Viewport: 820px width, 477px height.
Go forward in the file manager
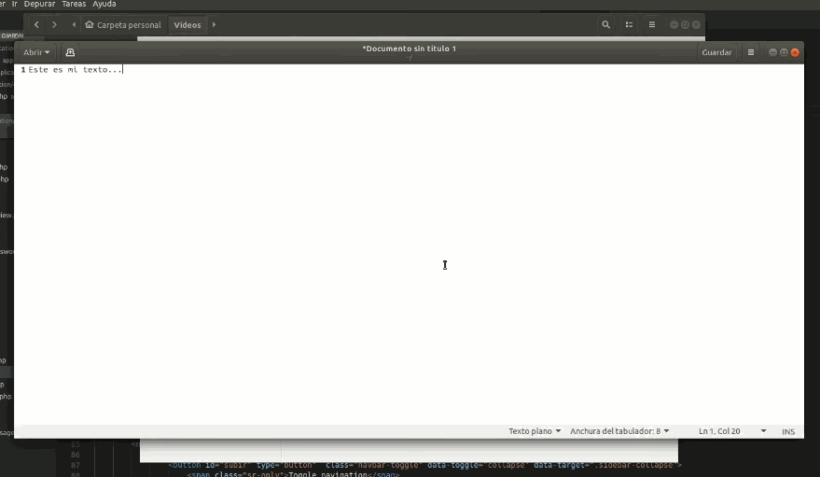click(x=54, y=24)
